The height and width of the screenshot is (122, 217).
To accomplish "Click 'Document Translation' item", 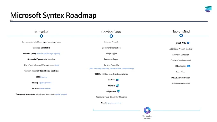I will point(111,48).
